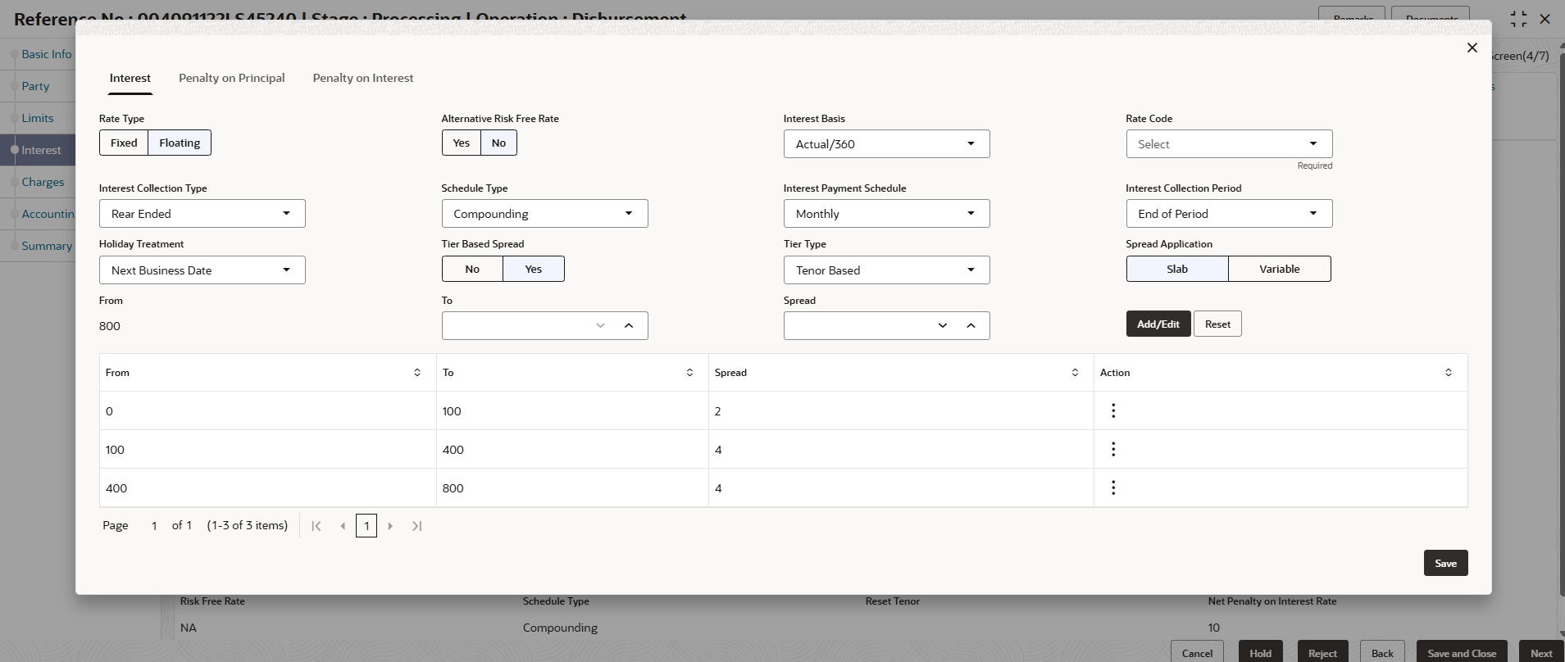Open Summary step in side navigation

click(x=46, y=246)
